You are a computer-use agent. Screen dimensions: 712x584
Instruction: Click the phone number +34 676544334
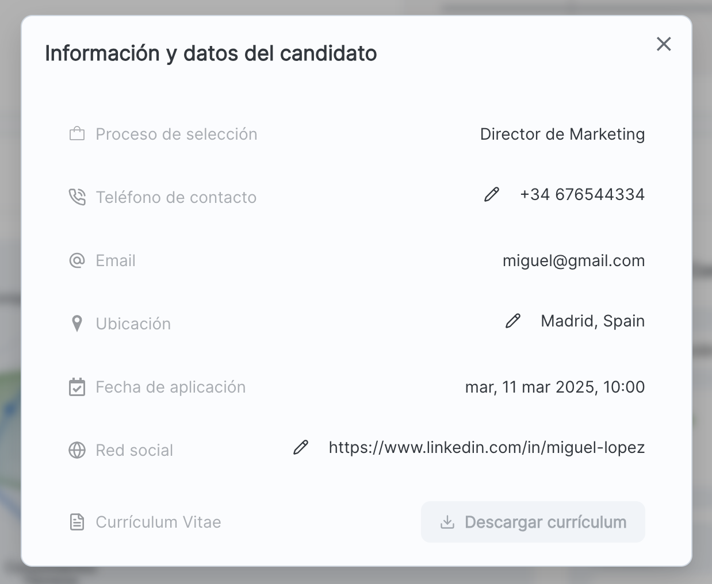pos(582,195)
